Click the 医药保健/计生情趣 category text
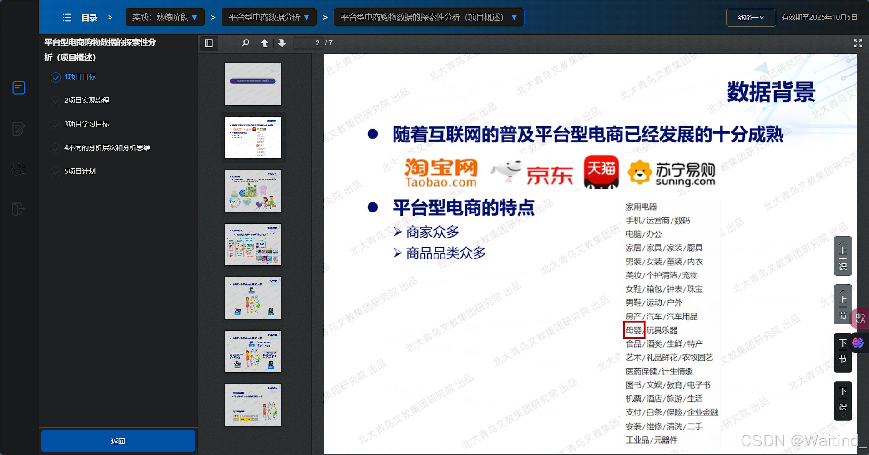Image resolution: width=869 pixels, height=455 pixels. tap(659, 372)
